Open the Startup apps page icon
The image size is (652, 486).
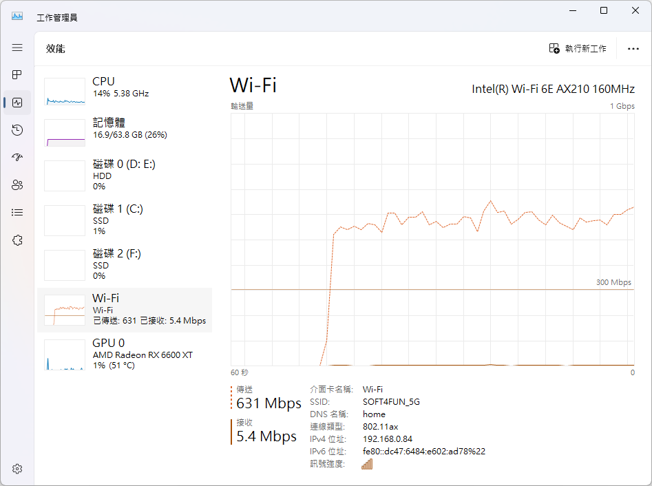click(x=17, y=158)
